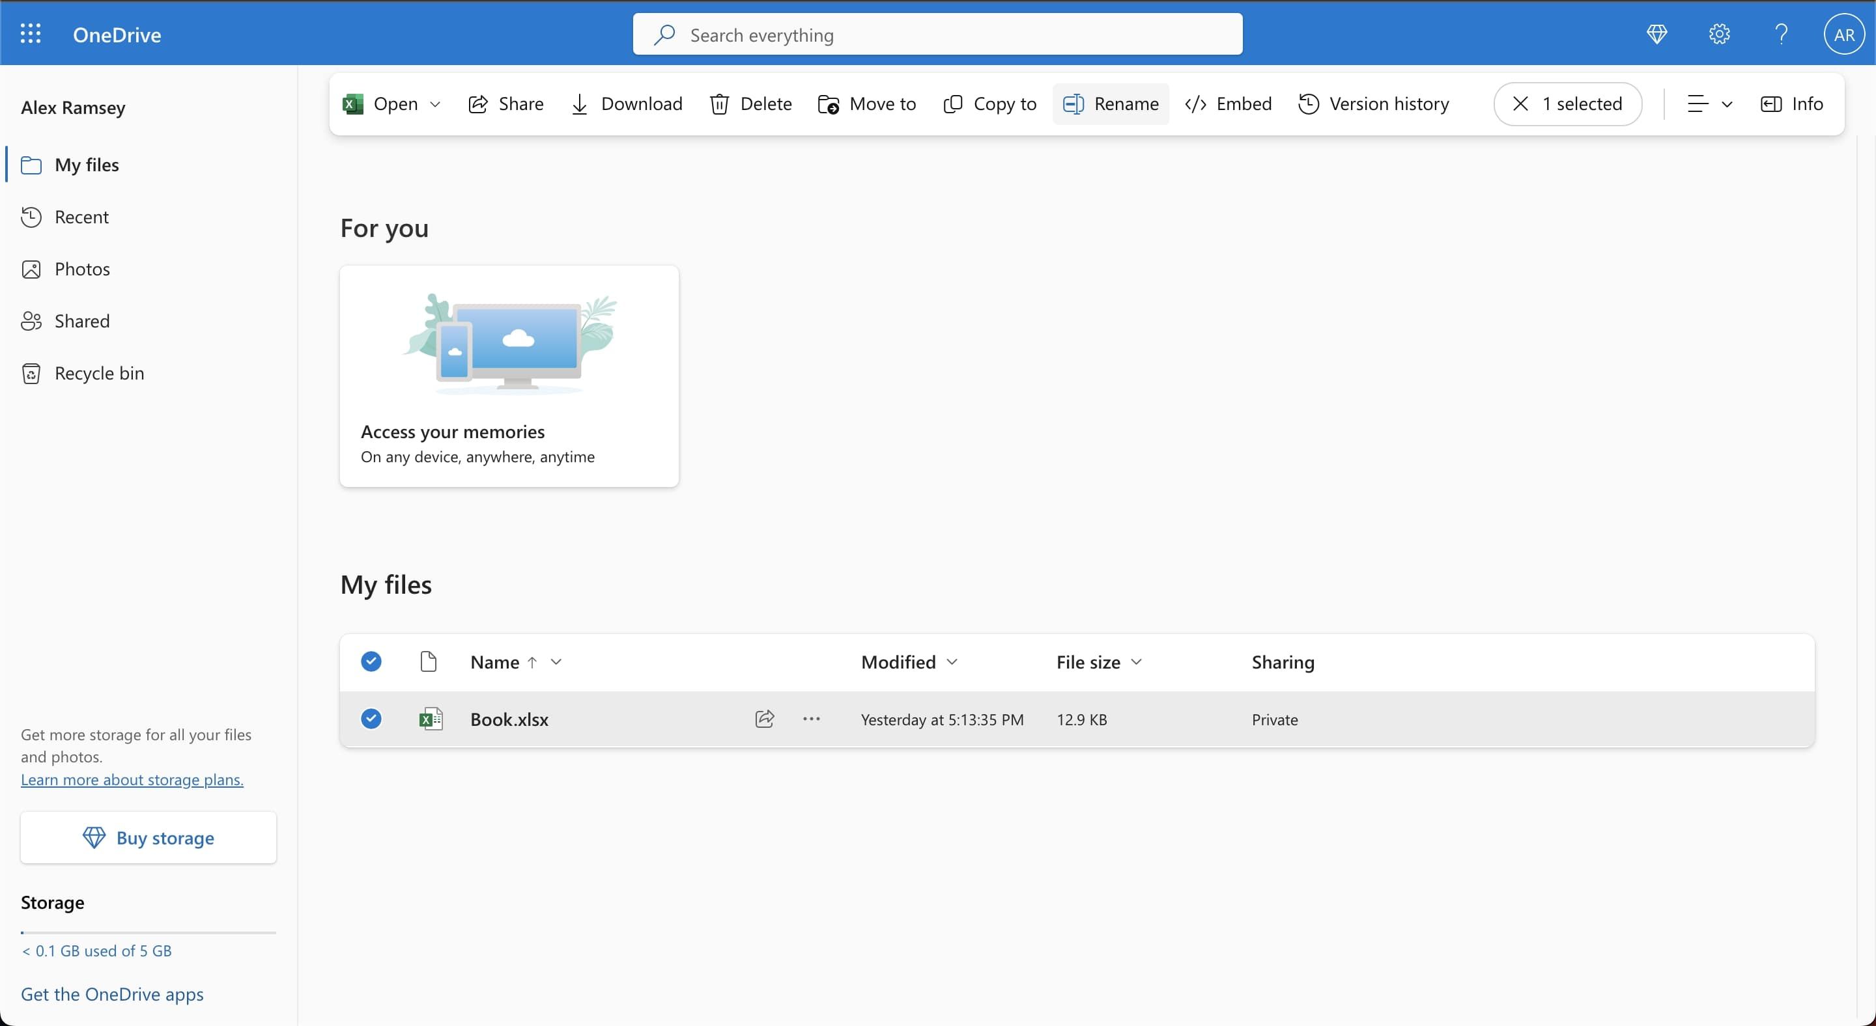The width and height of the screenshot is (1876, 1026).
Task: Open the Modified column sort dropdown
Action: [952, 662]
